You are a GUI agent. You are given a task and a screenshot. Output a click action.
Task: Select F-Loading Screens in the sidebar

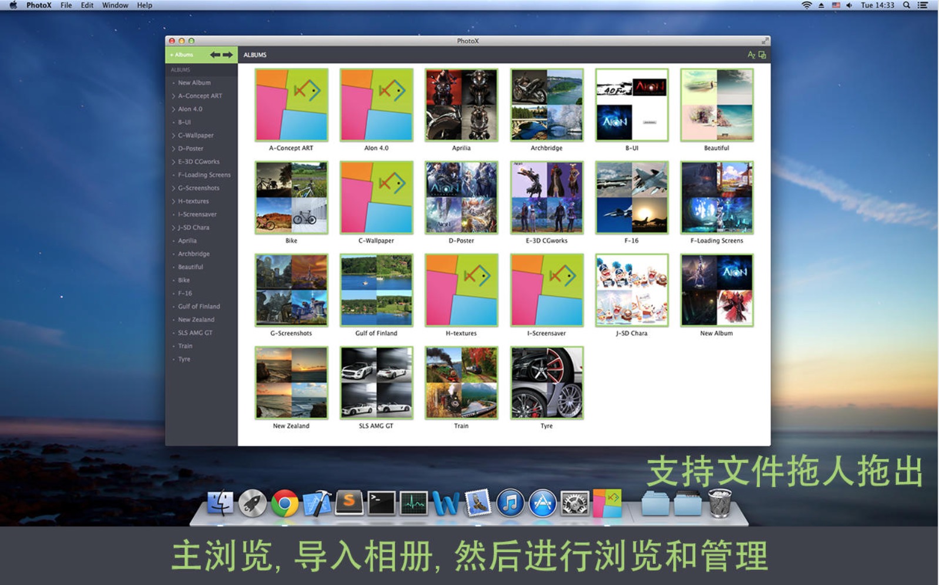tap(204, 175)
